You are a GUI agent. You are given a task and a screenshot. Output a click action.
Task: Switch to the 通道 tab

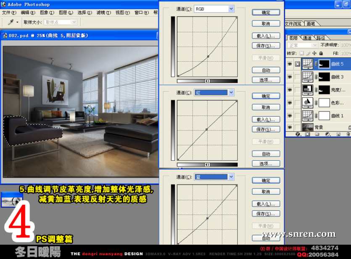pos(307,38)
